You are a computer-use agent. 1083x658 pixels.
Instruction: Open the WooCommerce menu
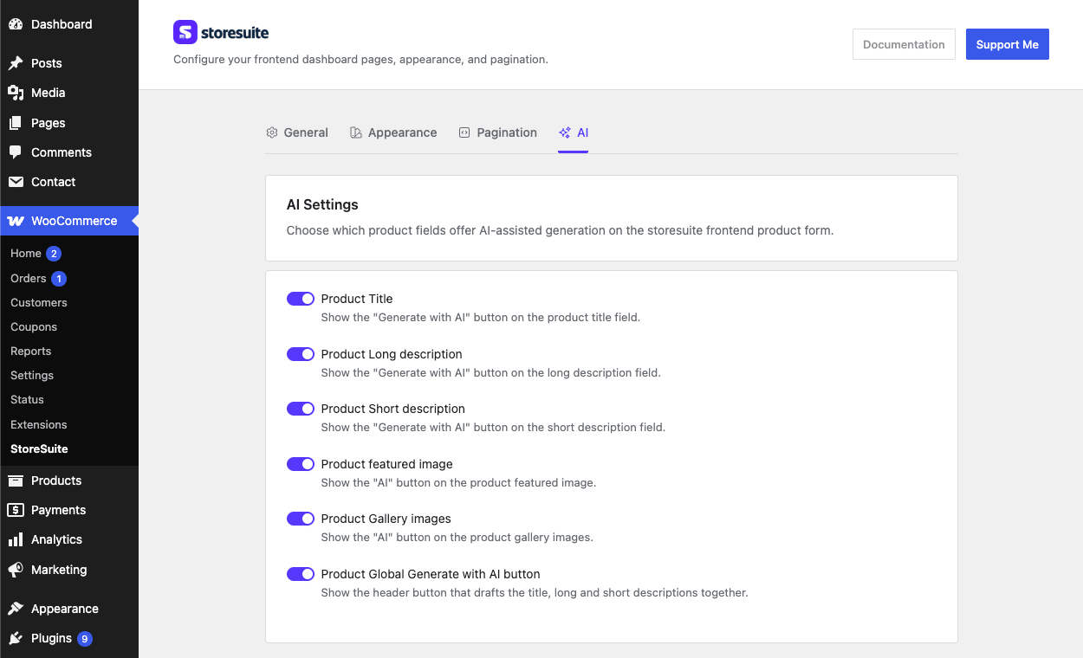point(69,221)
